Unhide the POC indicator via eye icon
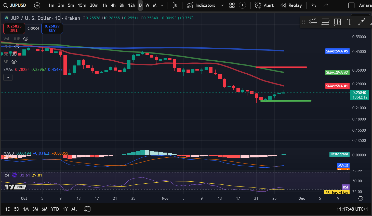This screenshot has height=216, width=372. tap(17, 46)
